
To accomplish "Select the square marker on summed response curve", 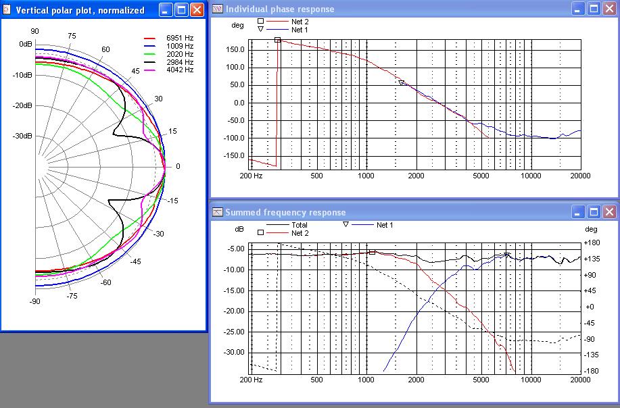I will pos(372,252).
